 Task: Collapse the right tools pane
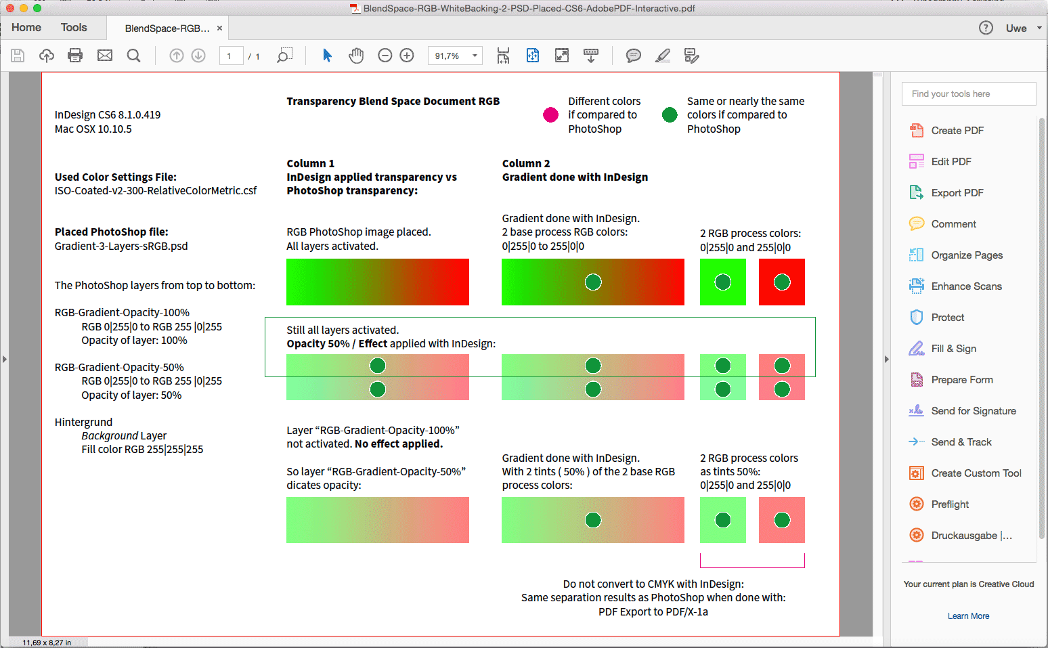point(886,359)
